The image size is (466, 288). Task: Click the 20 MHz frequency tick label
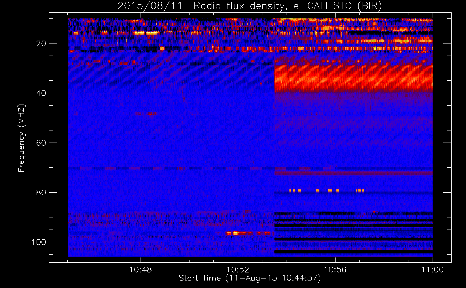click(41, 43)
